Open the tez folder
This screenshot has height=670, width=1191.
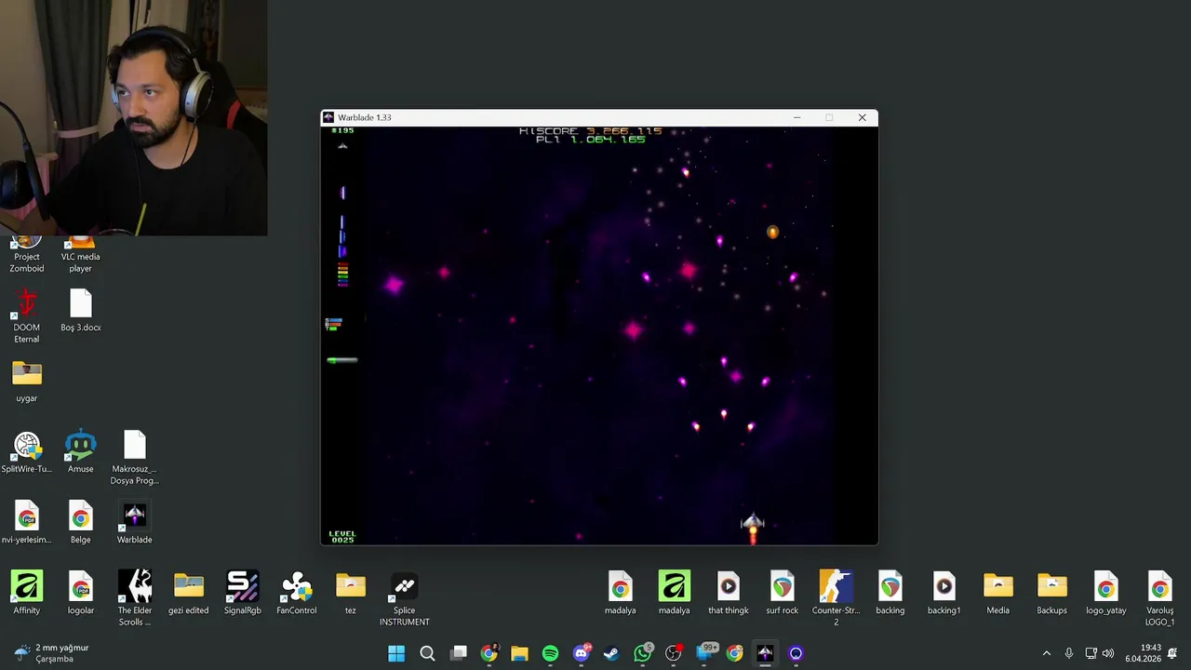(x=351, y=593)
